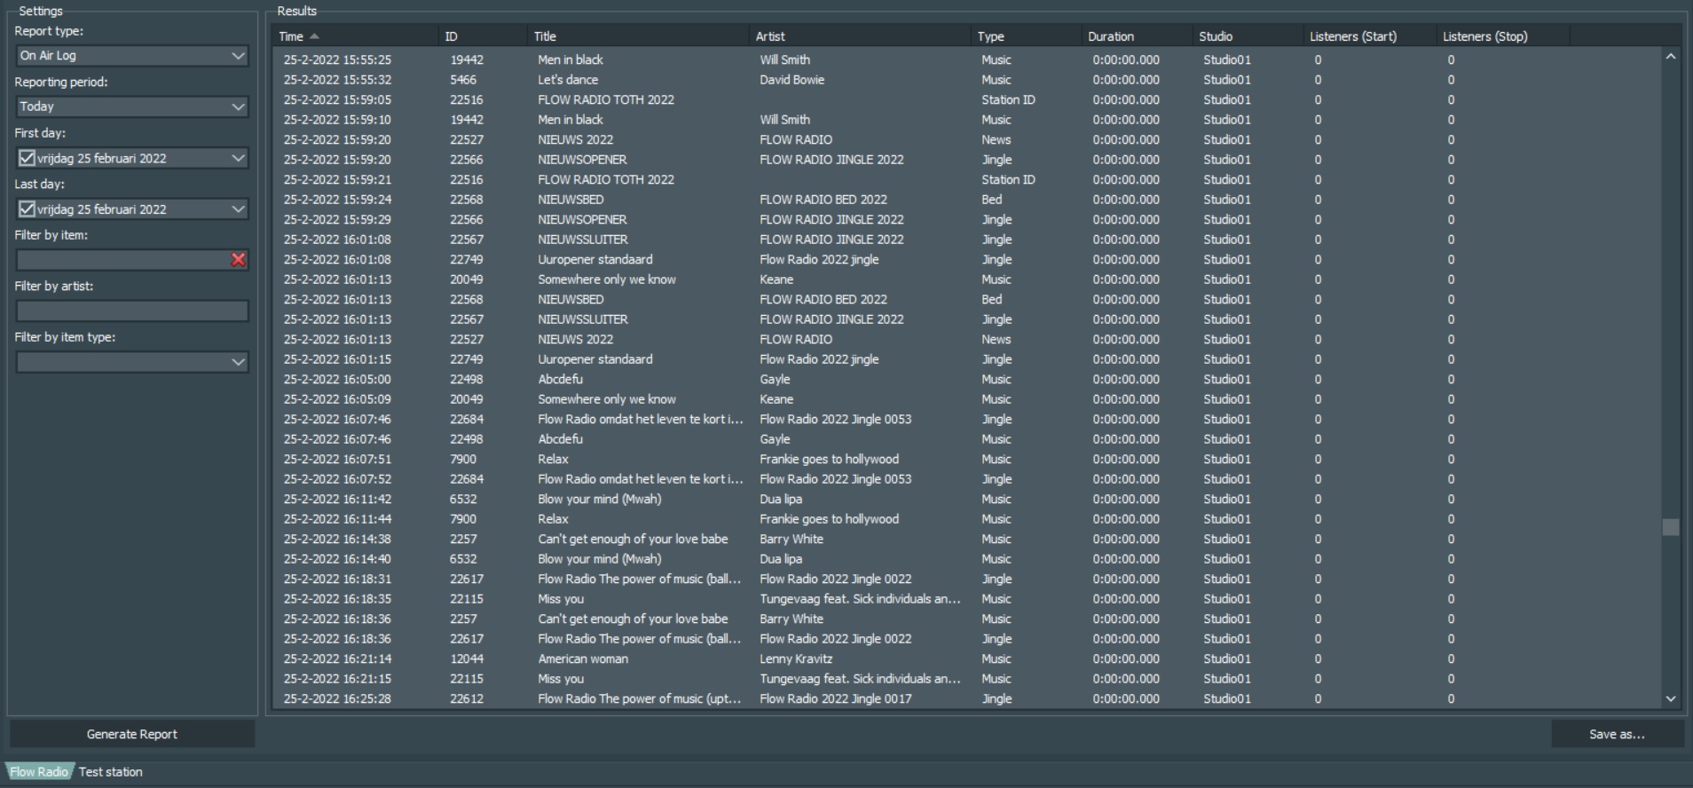Clear the Filter by item field
This screenshot has height=788, width=1693.
(239, 260)
